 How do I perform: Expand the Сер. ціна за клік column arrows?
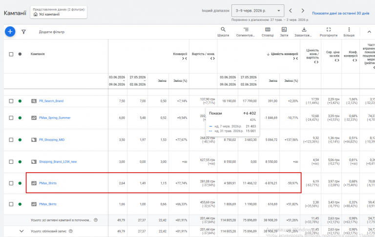(337, 60)
